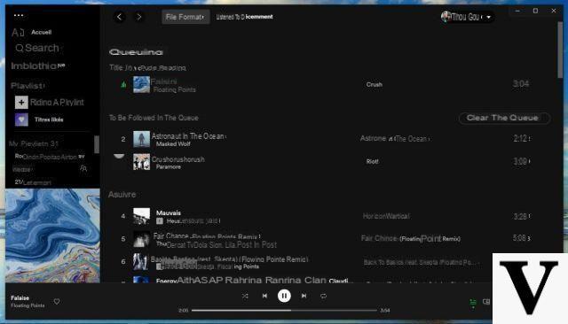Click the 2:12 duration of Astronaut In The Ocean
Screen dimensions: 568x324
[521, 139]
